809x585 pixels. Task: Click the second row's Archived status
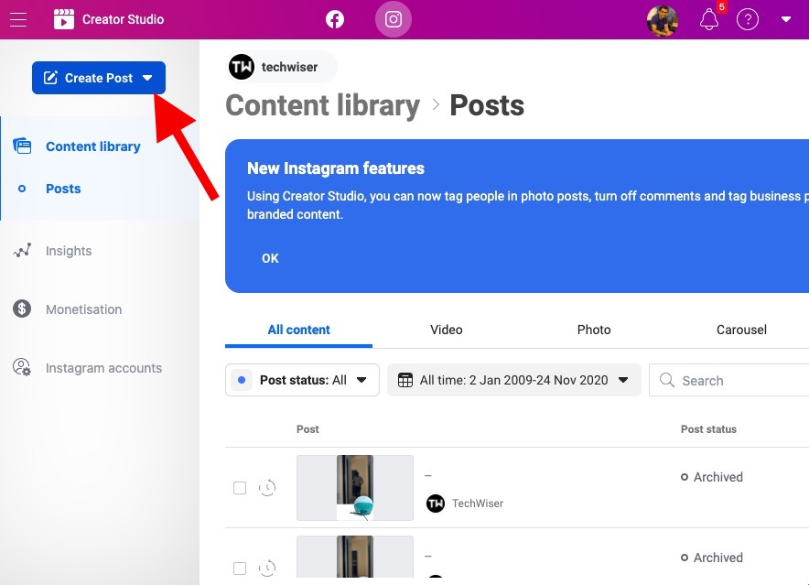click(x=712, y=558)
